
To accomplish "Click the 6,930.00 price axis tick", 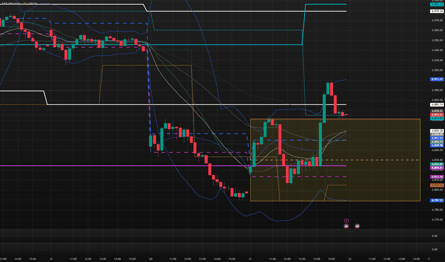I will click(x=437, y=60).
